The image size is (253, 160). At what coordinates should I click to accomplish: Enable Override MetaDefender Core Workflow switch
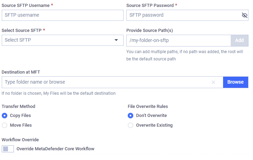click(8, 149)
